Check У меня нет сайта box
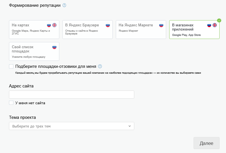 pos(11,103)
